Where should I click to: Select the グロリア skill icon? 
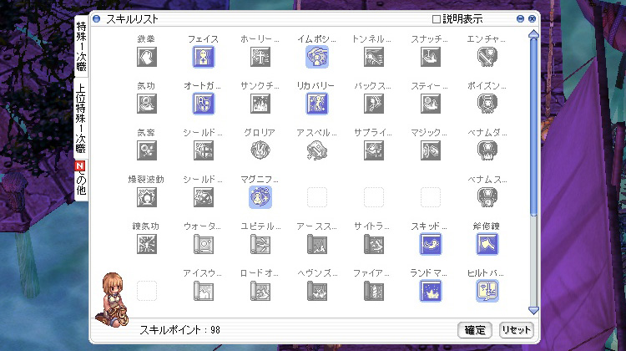260,150
